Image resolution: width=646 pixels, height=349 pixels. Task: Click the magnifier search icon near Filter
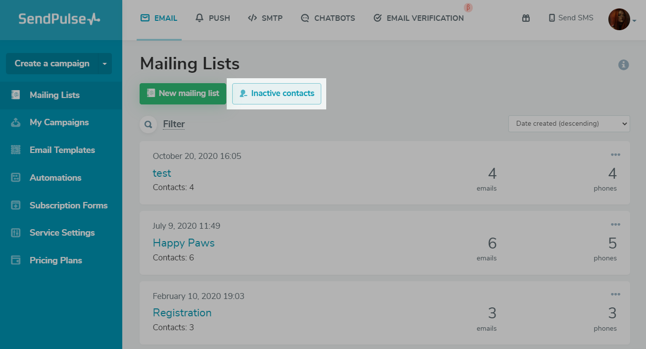point(148,124)
